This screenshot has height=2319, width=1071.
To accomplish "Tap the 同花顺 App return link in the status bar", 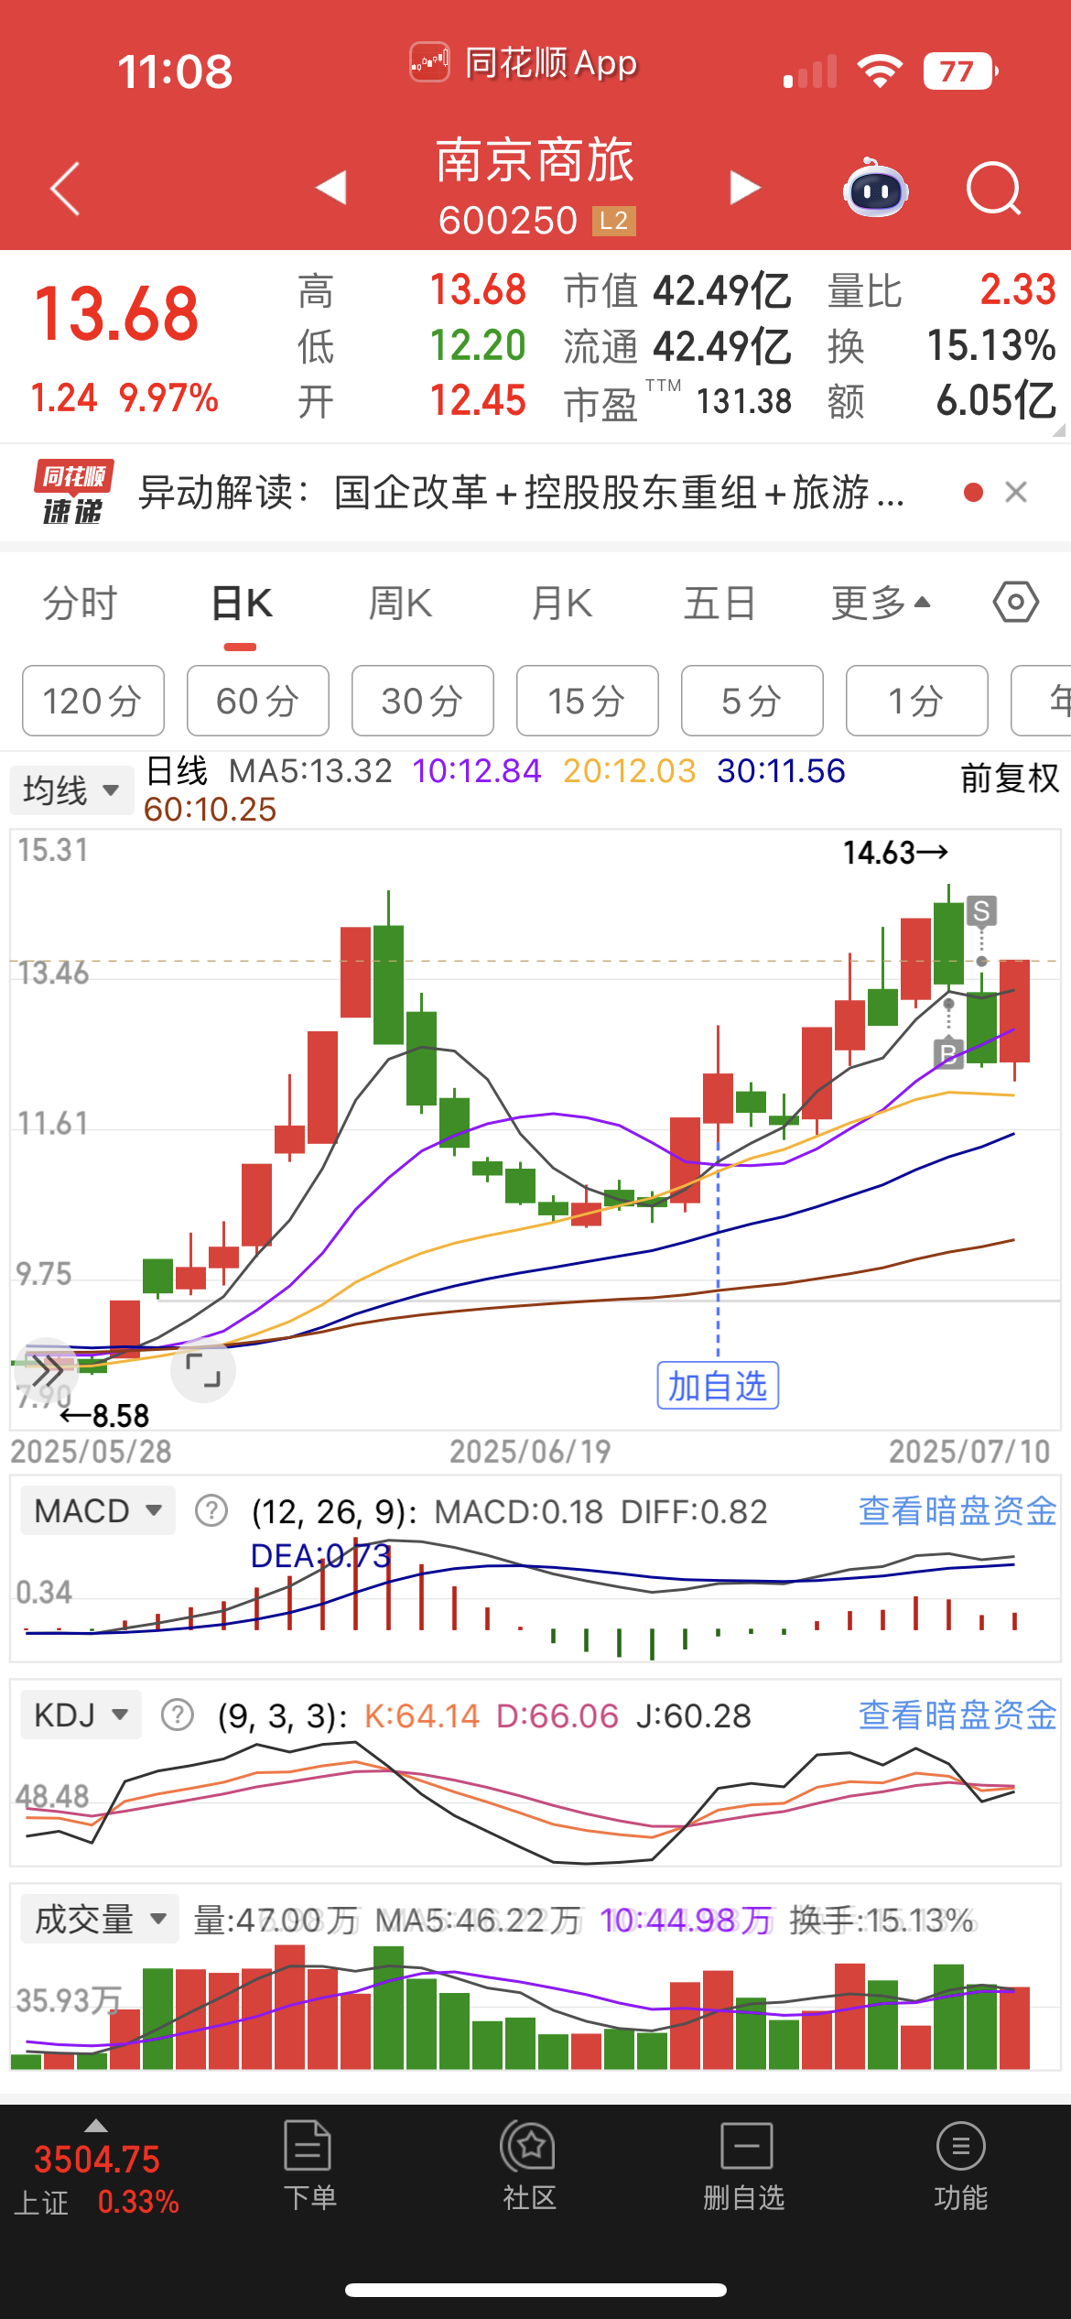I will click(524, 63).
